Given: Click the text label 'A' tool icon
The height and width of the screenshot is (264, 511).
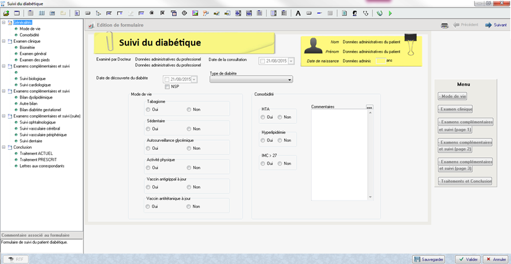Looking at the screenshot, I should 298,13.
